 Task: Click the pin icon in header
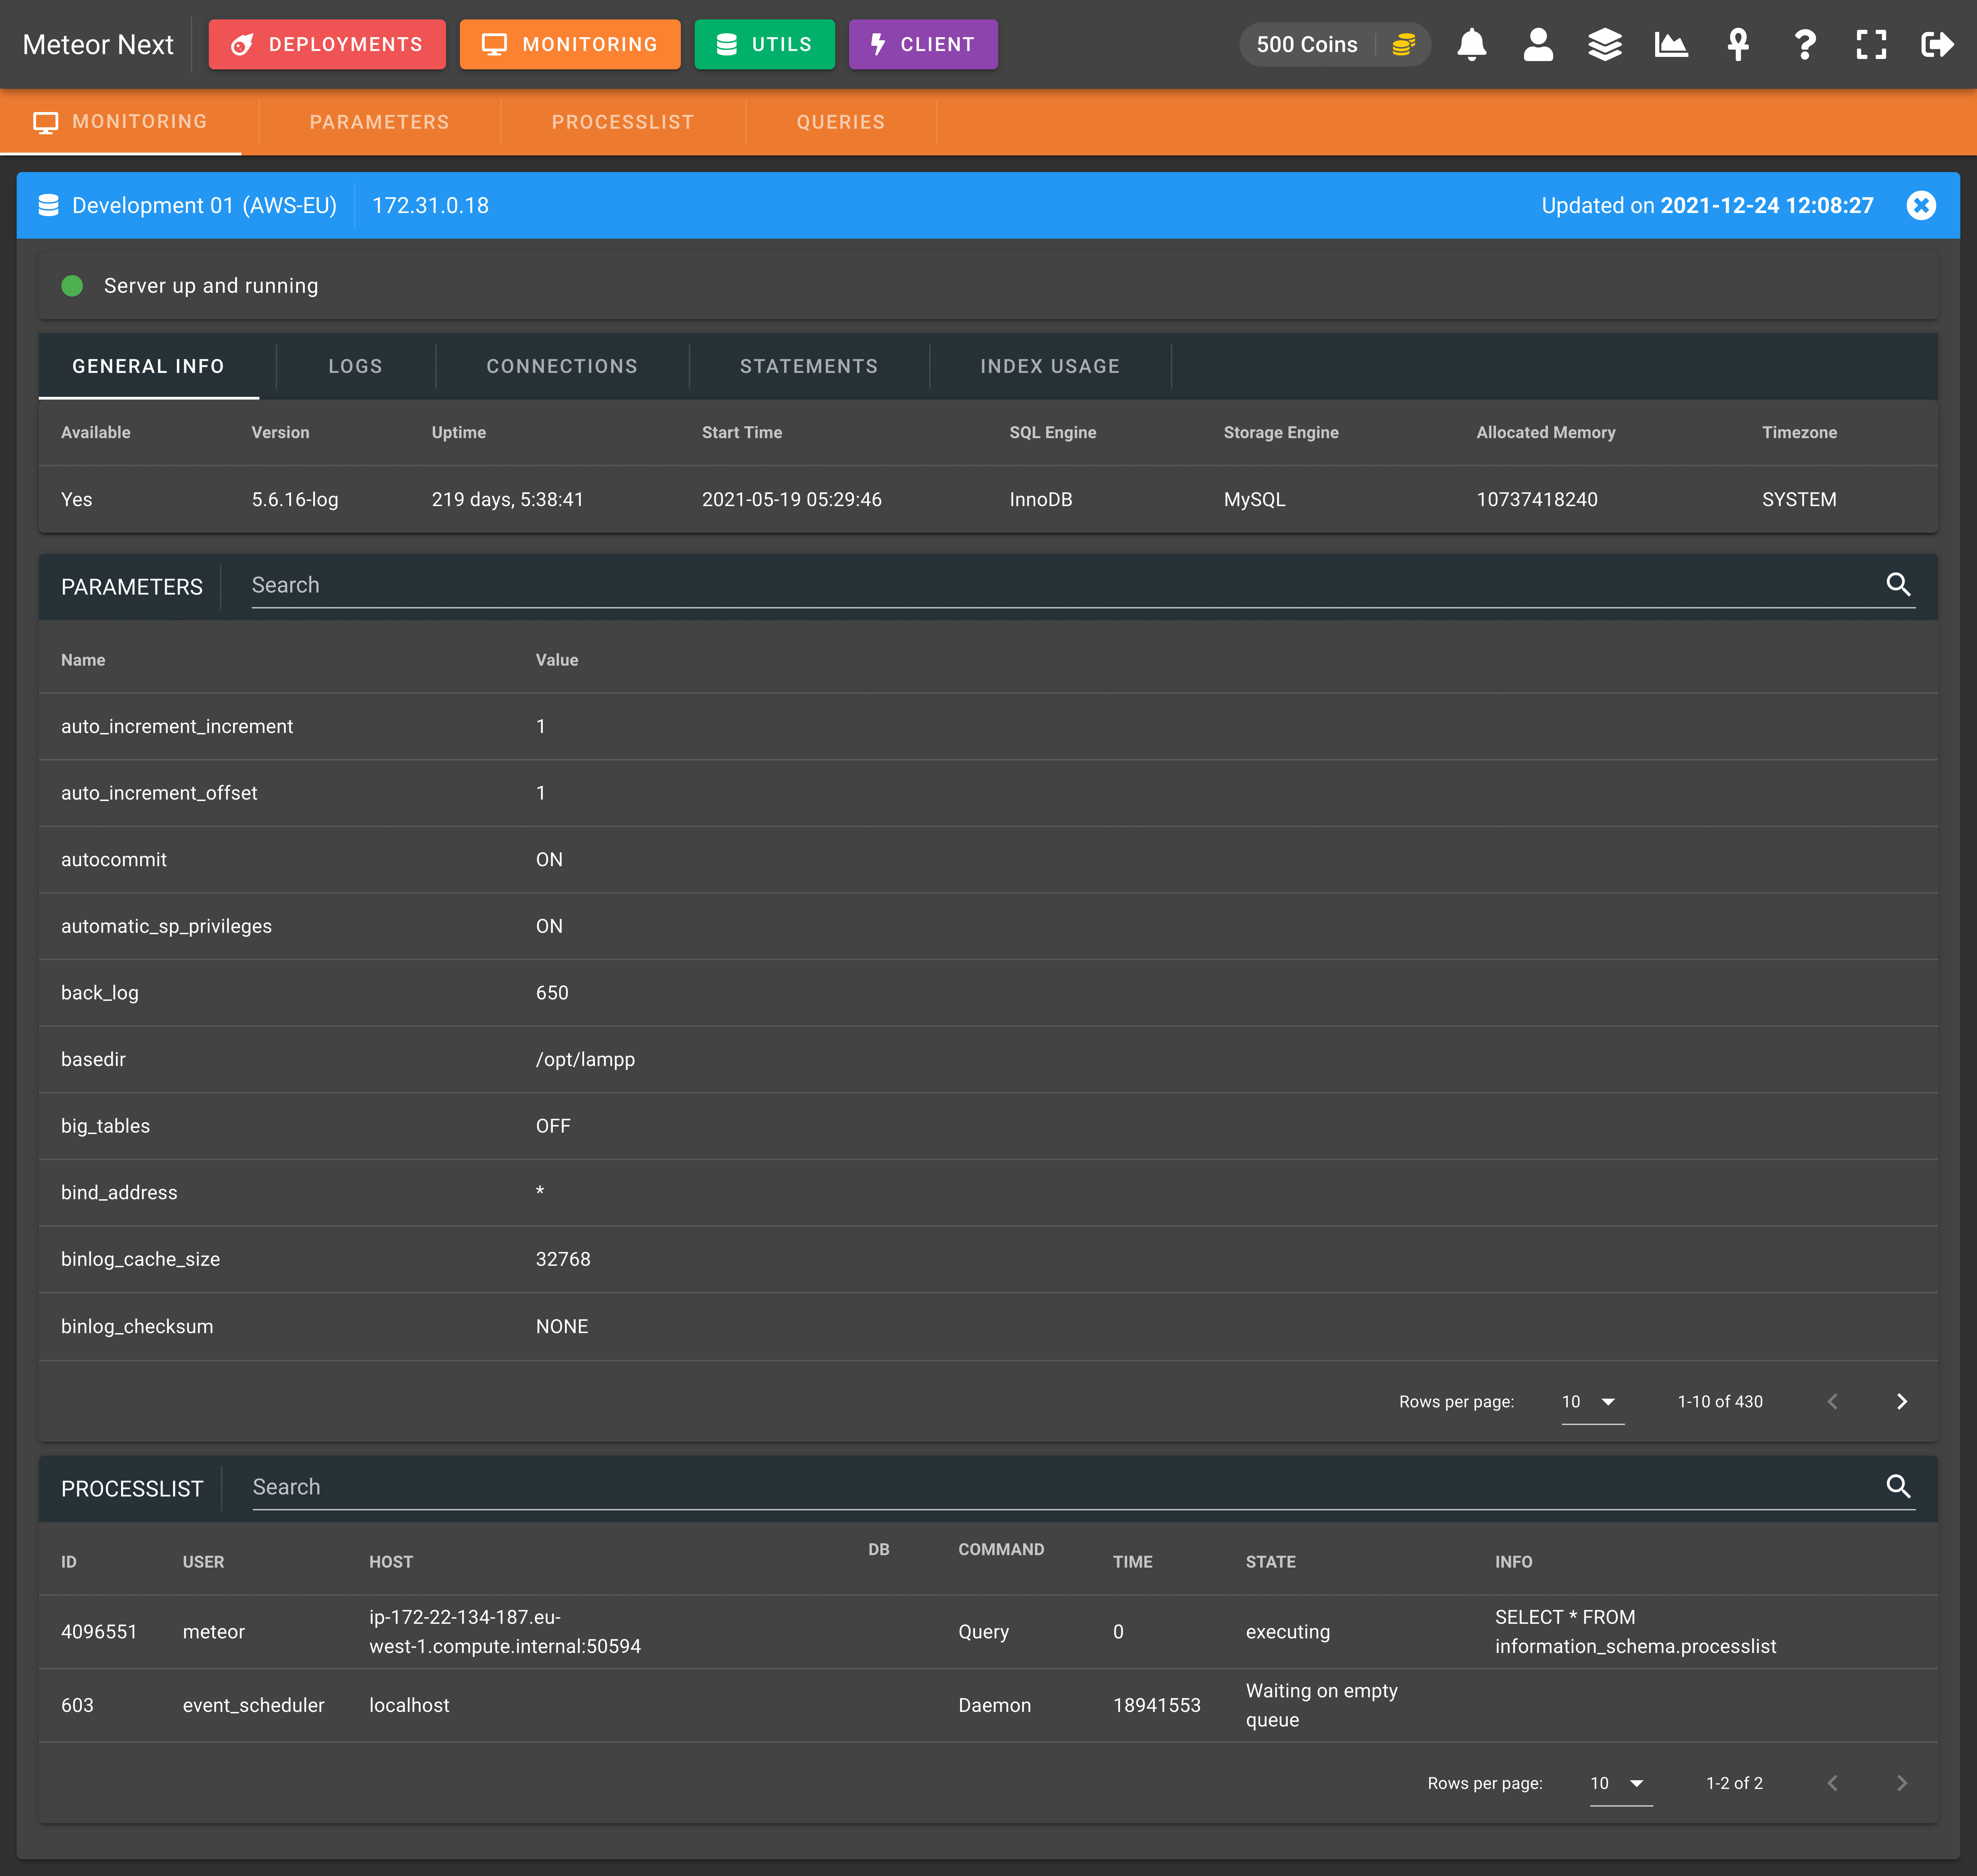tap(1738, 45)
